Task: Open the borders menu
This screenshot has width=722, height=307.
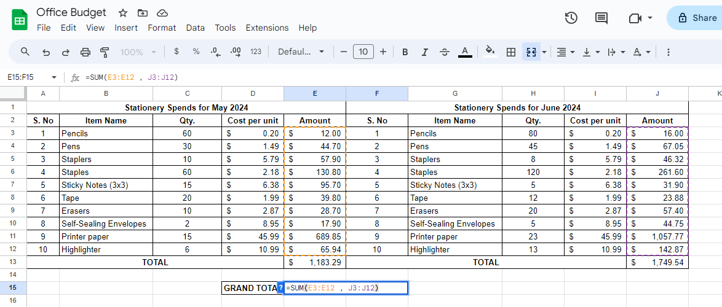Action: [510, 52]
